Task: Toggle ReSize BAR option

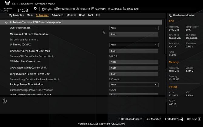Action: tap(131, 9)
